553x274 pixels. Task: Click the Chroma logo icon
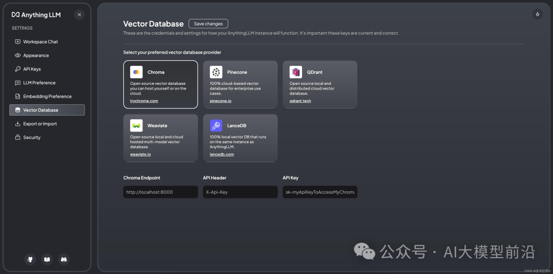pyautogui.click(x=136, y=72)
